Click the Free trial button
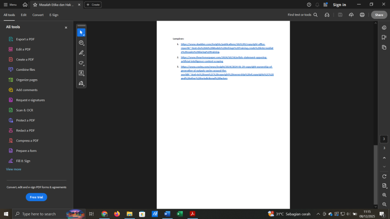 click(36, 197)
